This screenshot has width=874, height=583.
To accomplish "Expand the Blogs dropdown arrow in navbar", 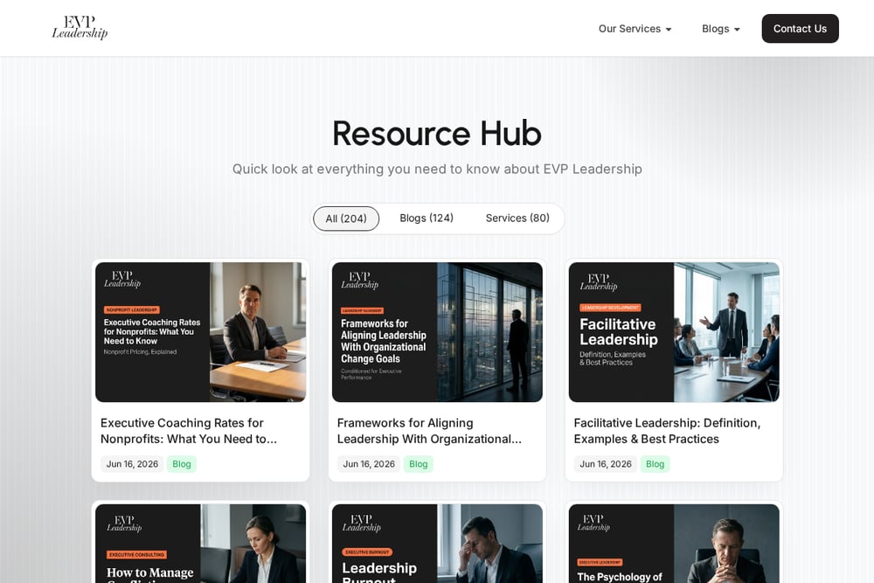I will coord(737,30).
